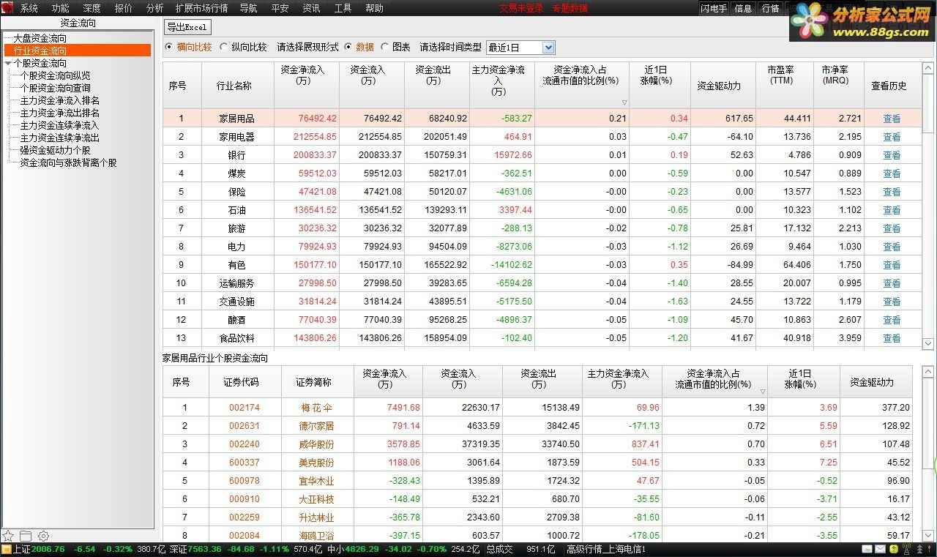Click 查看 link for 家居用品 row
Image resolution: width=937 pixels, height=557 pixels.
[892, 119]
